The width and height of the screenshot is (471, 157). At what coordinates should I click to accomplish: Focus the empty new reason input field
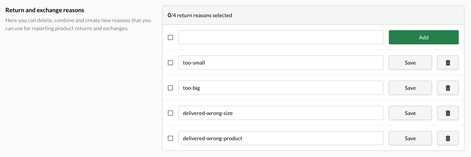[x=281, y=37]
